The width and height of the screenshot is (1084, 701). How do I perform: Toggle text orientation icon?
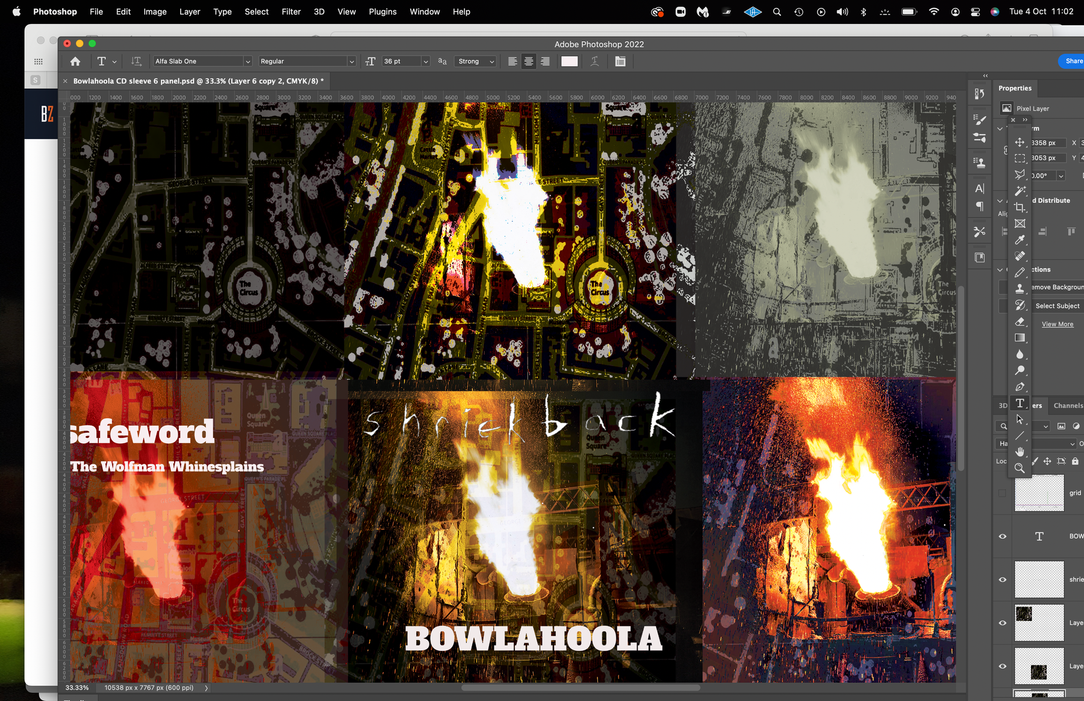pos(137,61)
